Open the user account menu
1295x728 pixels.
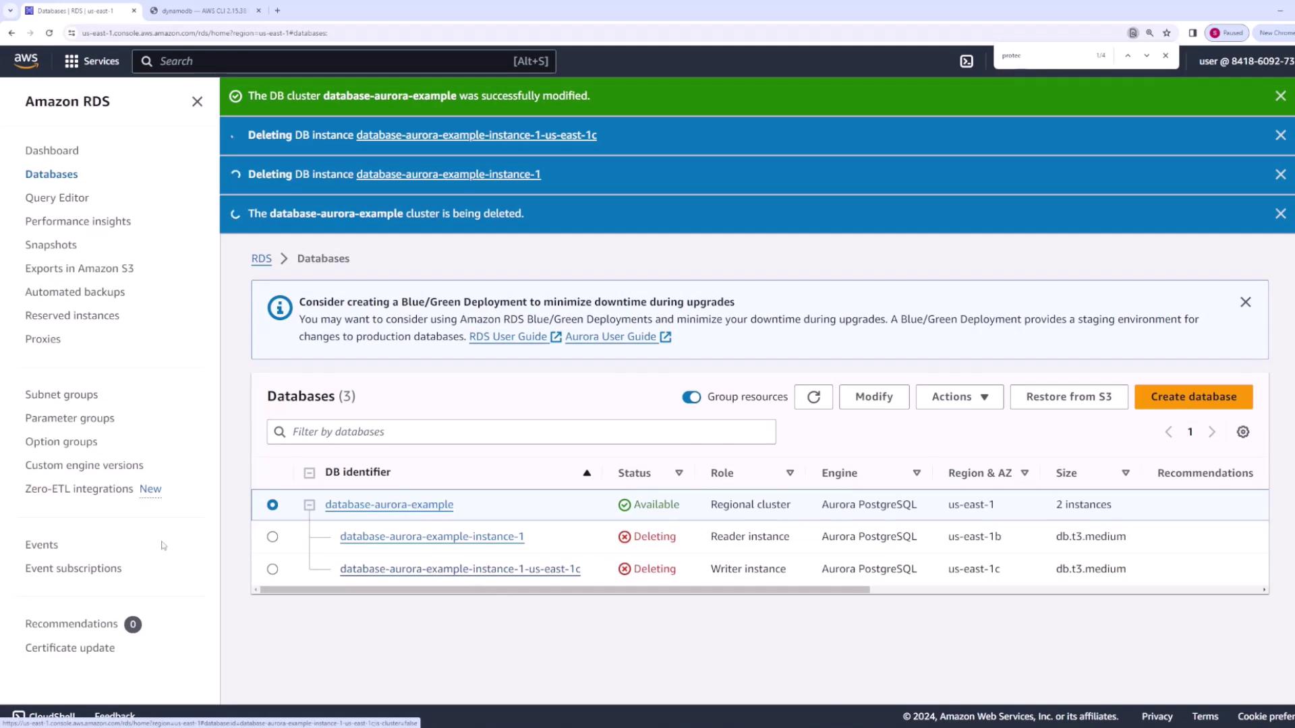(x=1246, y=61)
